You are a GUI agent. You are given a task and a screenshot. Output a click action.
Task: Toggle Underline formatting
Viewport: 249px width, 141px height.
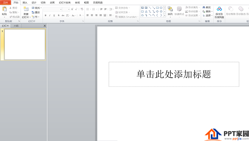[x=54, y=15]
